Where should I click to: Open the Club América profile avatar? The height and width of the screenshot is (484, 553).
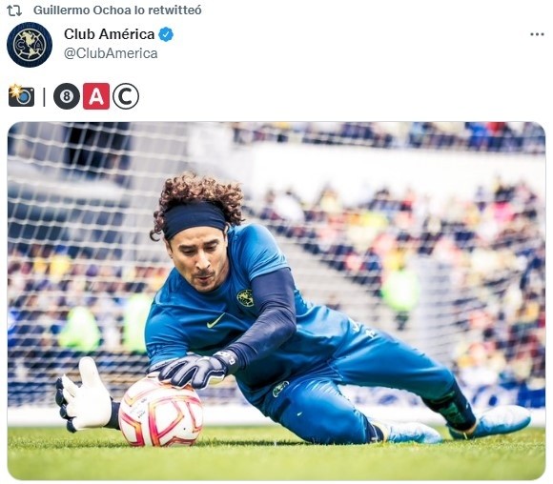(x=30, y=45)
